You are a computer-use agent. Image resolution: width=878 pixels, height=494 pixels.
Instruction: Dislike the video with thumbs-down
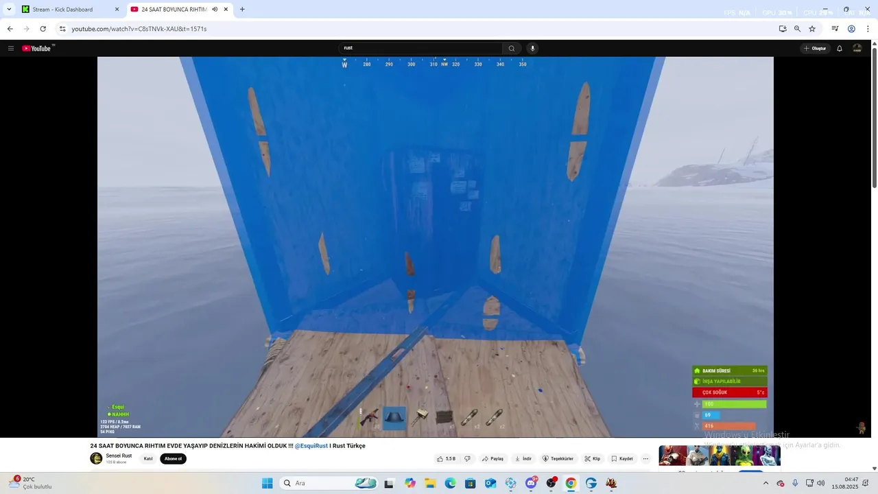[x=467, y=458]
